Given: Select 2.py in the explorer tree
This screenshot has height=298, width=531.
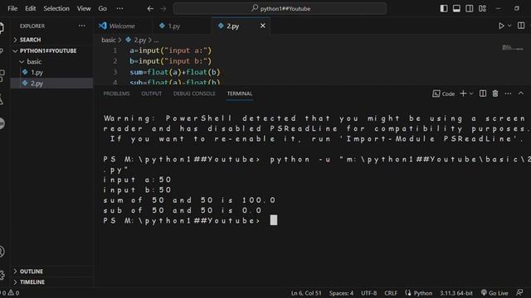Looking at the screenshot, I should [51, 83].
